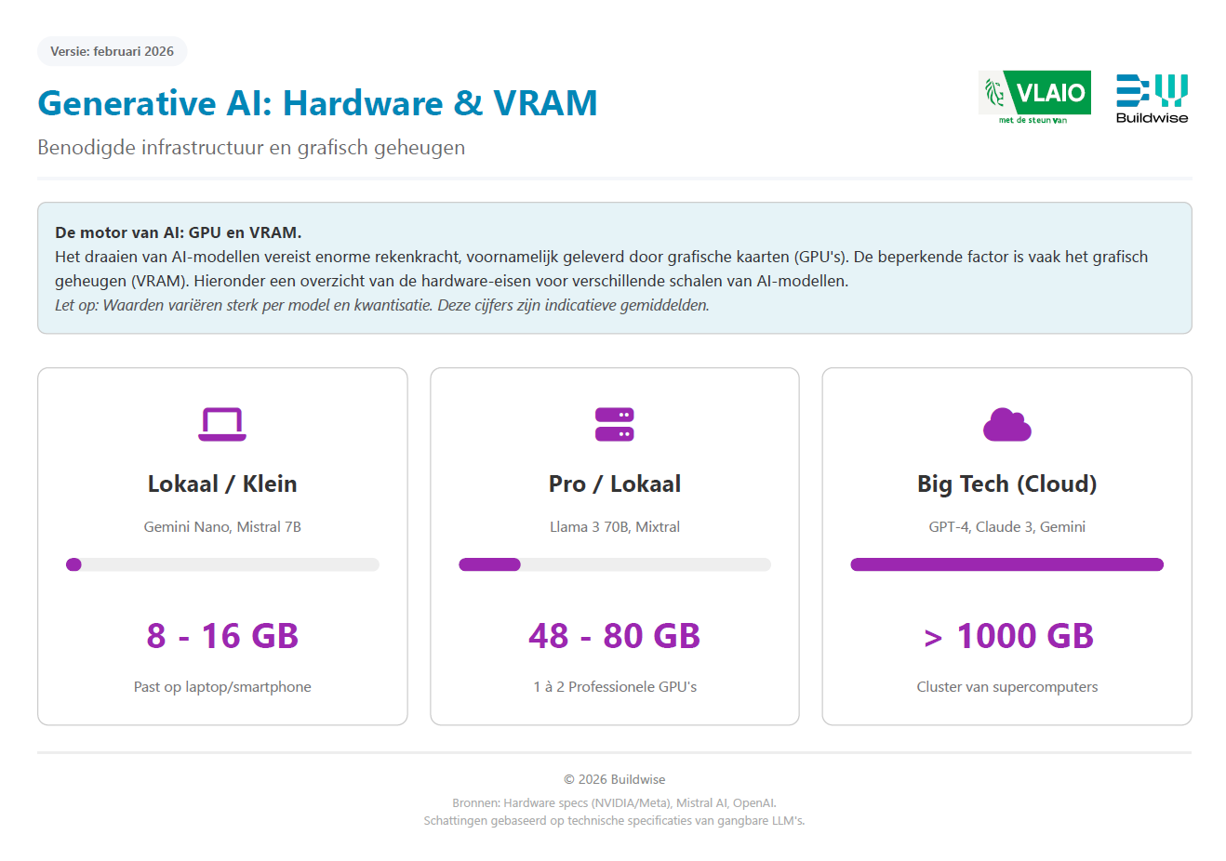Click the cloud icon above Big Tech (Cloud)
This screenshot has width=1226, height=861.
[1007, 424]
